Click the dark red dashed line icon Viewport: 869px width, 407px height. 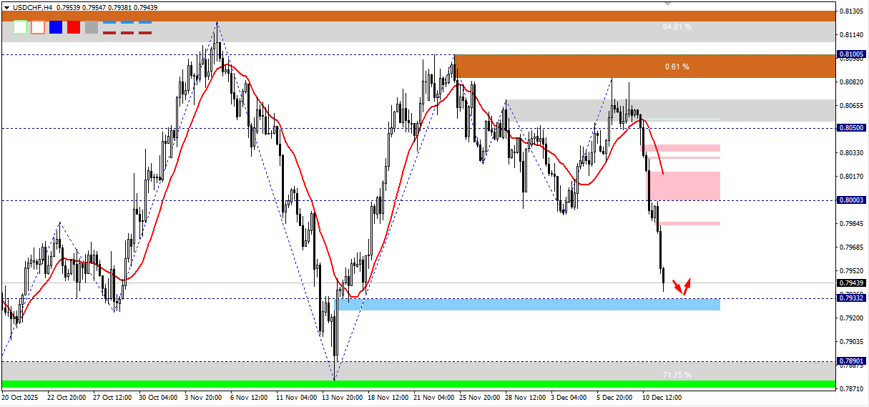coord(127,32)
